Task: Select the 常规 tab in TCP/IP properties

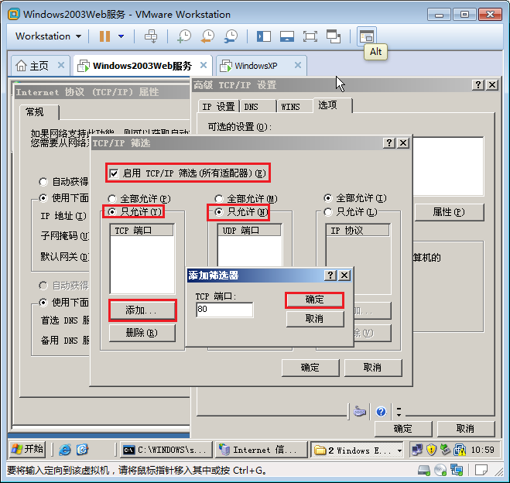Action: tap(39, 112)
